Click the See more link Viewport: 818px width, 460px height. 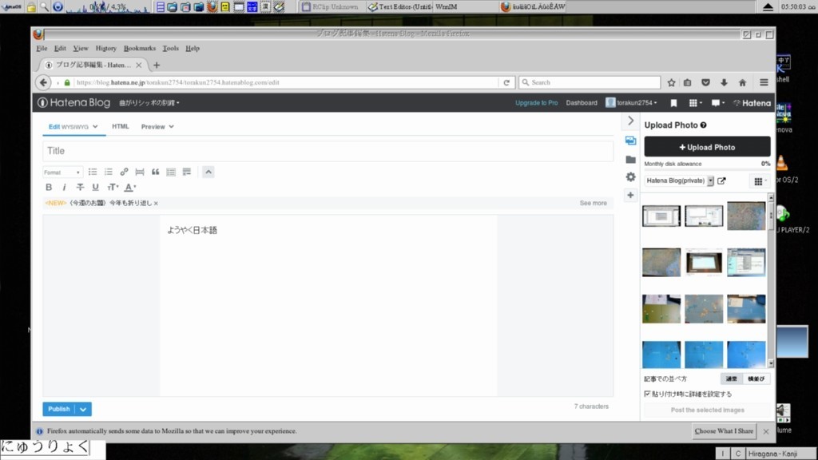(594, 204)
